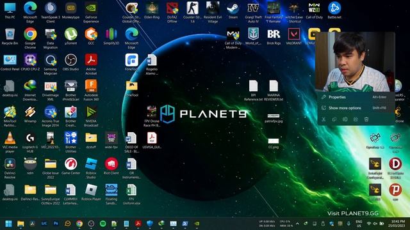This screenshot has width=410, height=230.
Task: Select the Recycle Bin icon
Action: [x=10, y=36]
